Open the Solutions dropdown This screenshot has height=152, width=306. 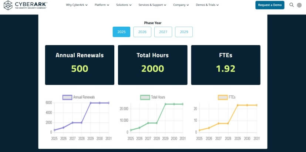[x=124, y=5]
